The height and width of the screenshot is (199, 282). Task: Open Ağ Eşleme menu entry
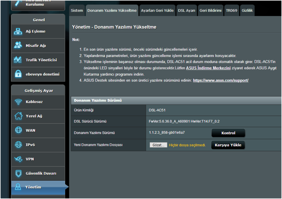tap(38, 31)
